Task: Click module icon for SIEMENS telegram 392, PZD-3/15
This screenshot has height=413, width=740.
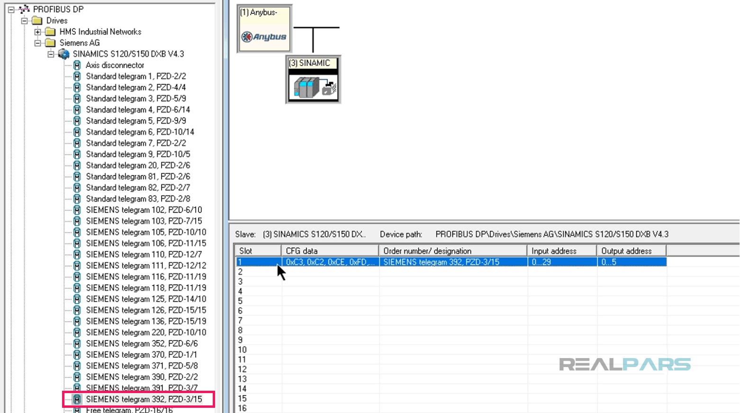Action: coord(77,399)
